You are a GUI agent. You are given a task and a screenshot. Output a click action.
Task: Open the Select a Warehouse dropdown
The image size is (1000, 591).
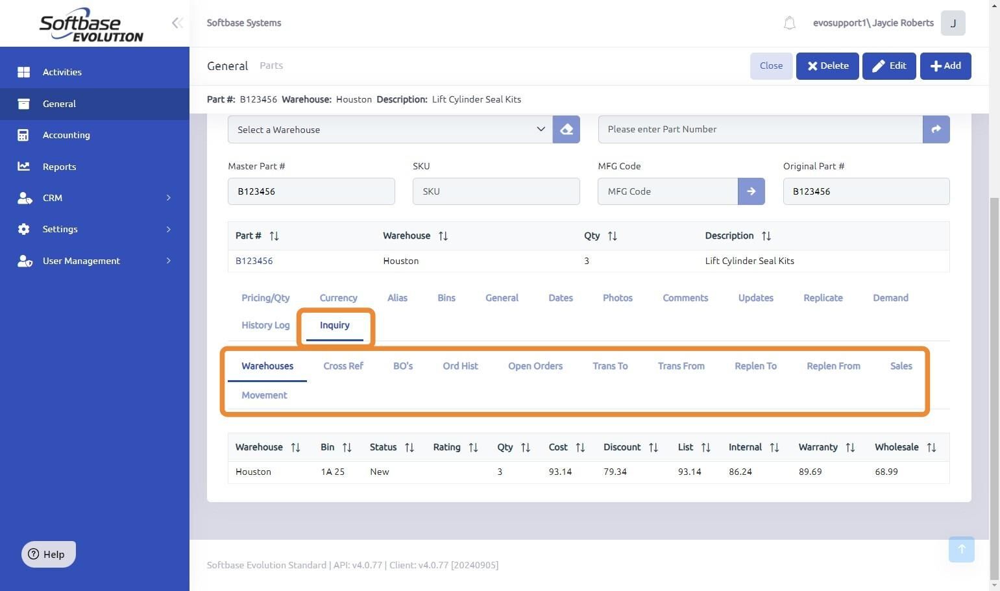point(390,129)
